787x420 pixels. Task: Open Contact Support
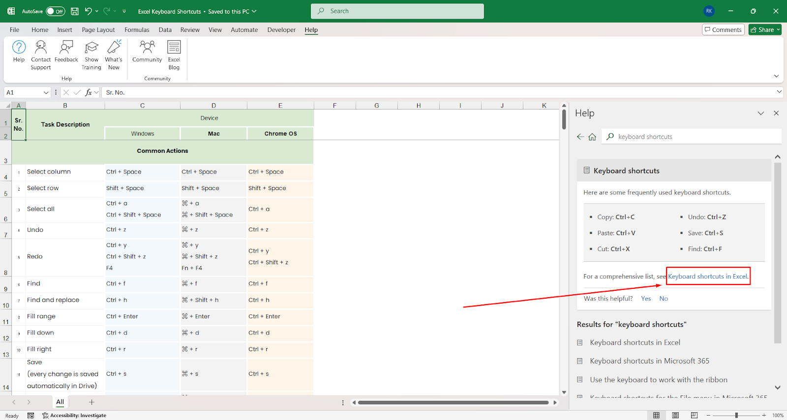(x=41, y=55)
